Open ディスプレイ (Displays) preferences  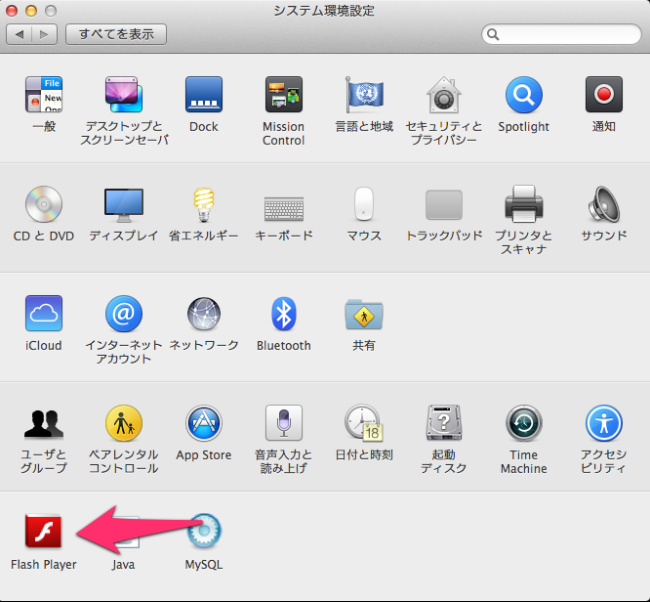(124, 204)
